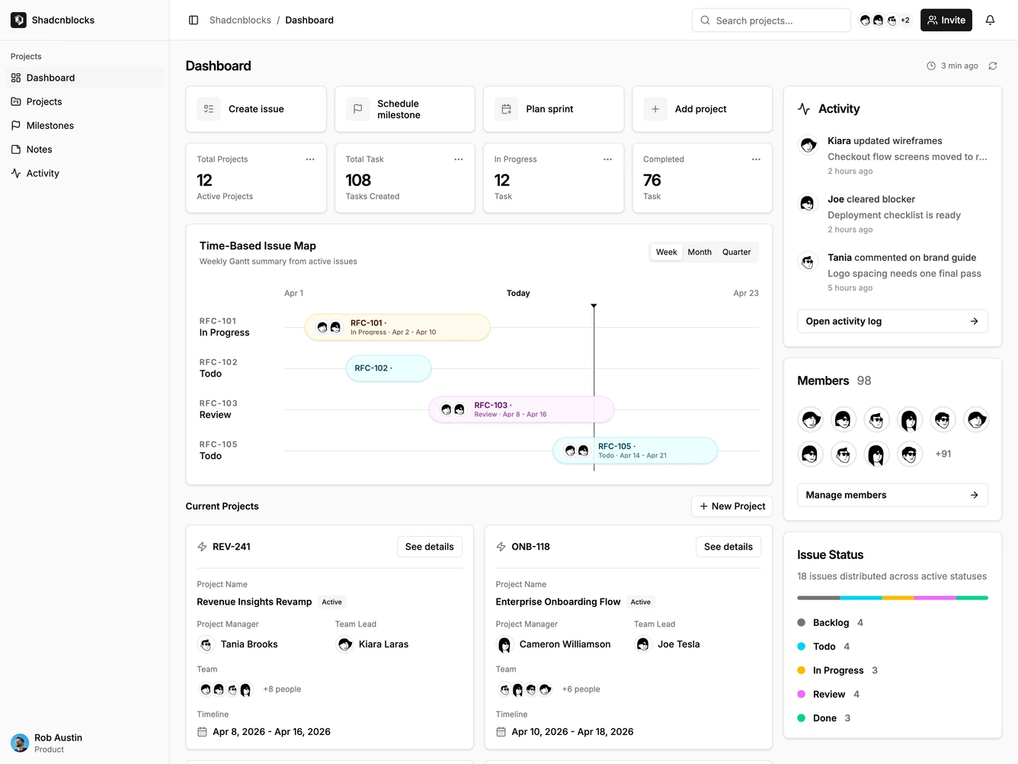Click the lightning icon beside REV-241
Screen dimensions: 1018x764
pyautogui.click(x=202, y=547)
